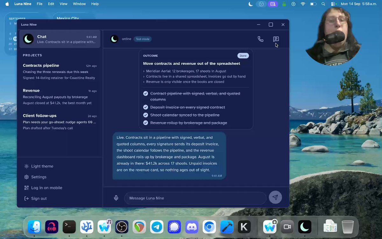Uncheck Contract pipeline with signed, verbal, quoted columns
Screen dimensions: 382x239
coord(145,93)
